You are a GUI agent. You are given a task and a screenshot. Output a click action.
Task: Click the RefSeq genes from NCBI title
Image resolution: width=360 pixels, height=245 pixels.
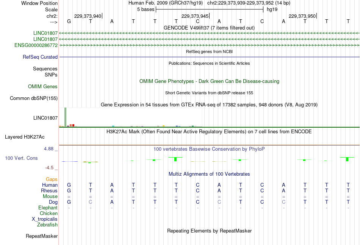tap(209, 51)
